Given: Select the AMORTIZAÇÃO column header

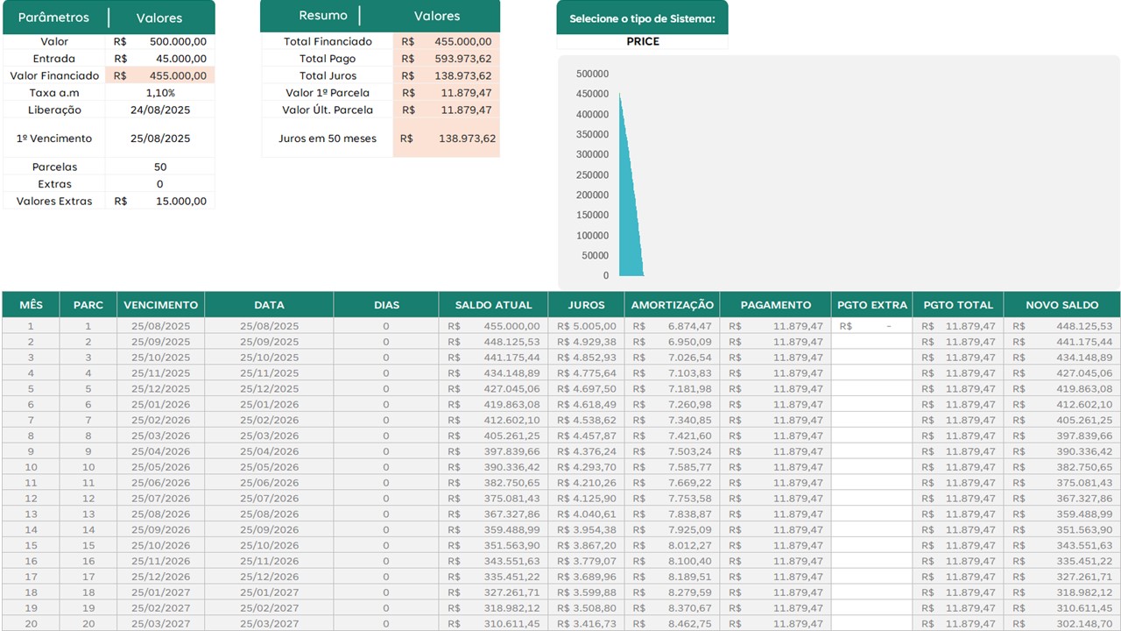Looking at the screenshot, I should (673, 305).
